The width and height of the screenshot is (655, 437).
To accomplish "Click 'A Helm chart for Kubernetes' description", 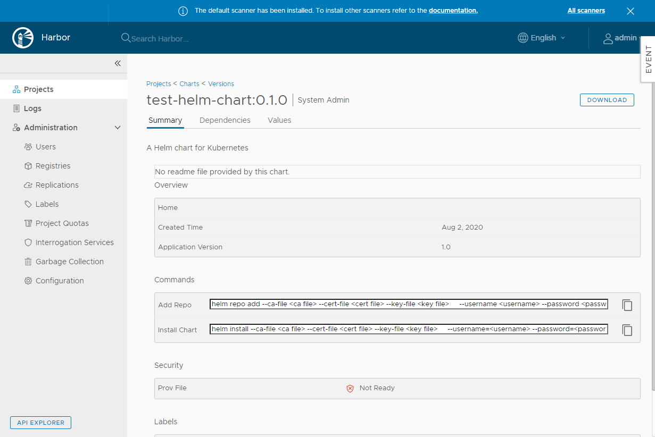I will [197, 148].
